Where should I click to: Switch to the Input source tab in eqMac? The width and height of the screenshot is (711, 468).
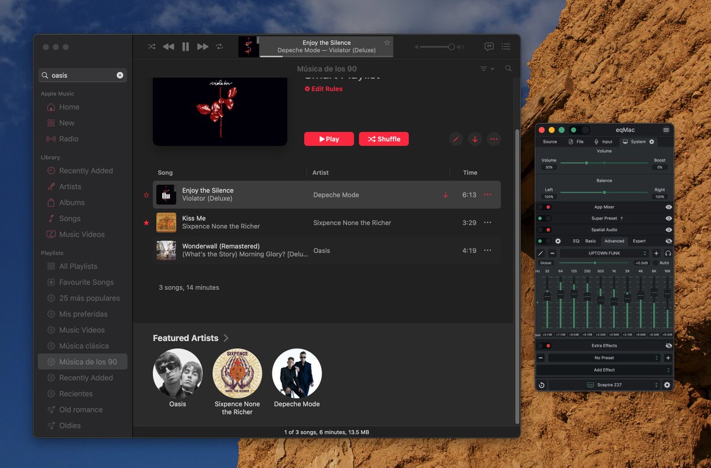tap(603, 142)
